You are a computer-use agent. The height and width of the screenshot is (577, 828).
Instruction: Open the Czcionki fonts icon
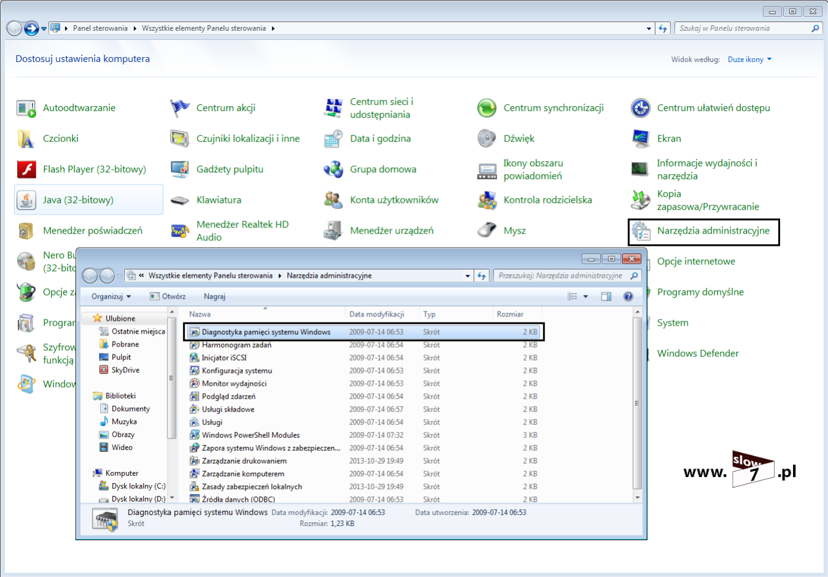[x=26, y=139]
